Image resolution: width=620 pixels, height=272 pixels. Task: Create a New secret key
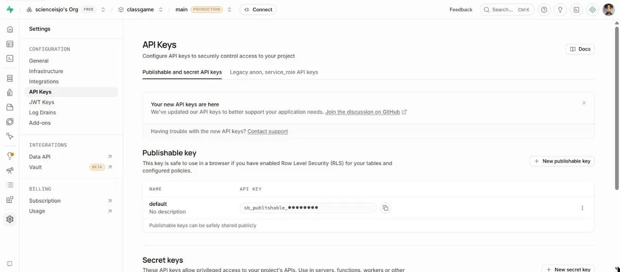point(568,269)
